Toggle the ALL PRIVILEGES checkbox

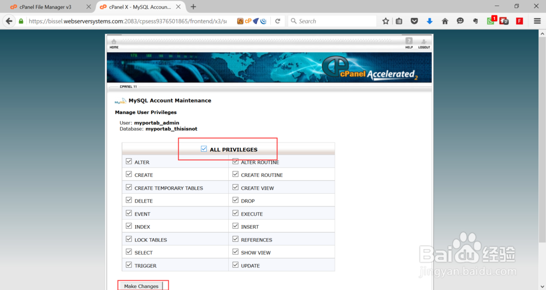[x=204, y=149]
